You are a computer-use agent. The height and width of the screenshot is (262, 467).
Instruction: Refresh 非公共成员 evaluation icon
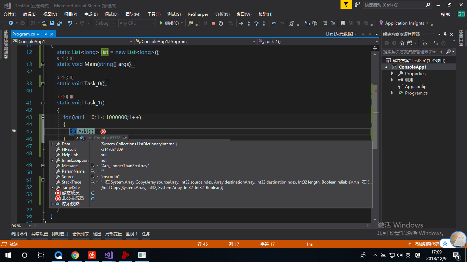click(93, 199)
